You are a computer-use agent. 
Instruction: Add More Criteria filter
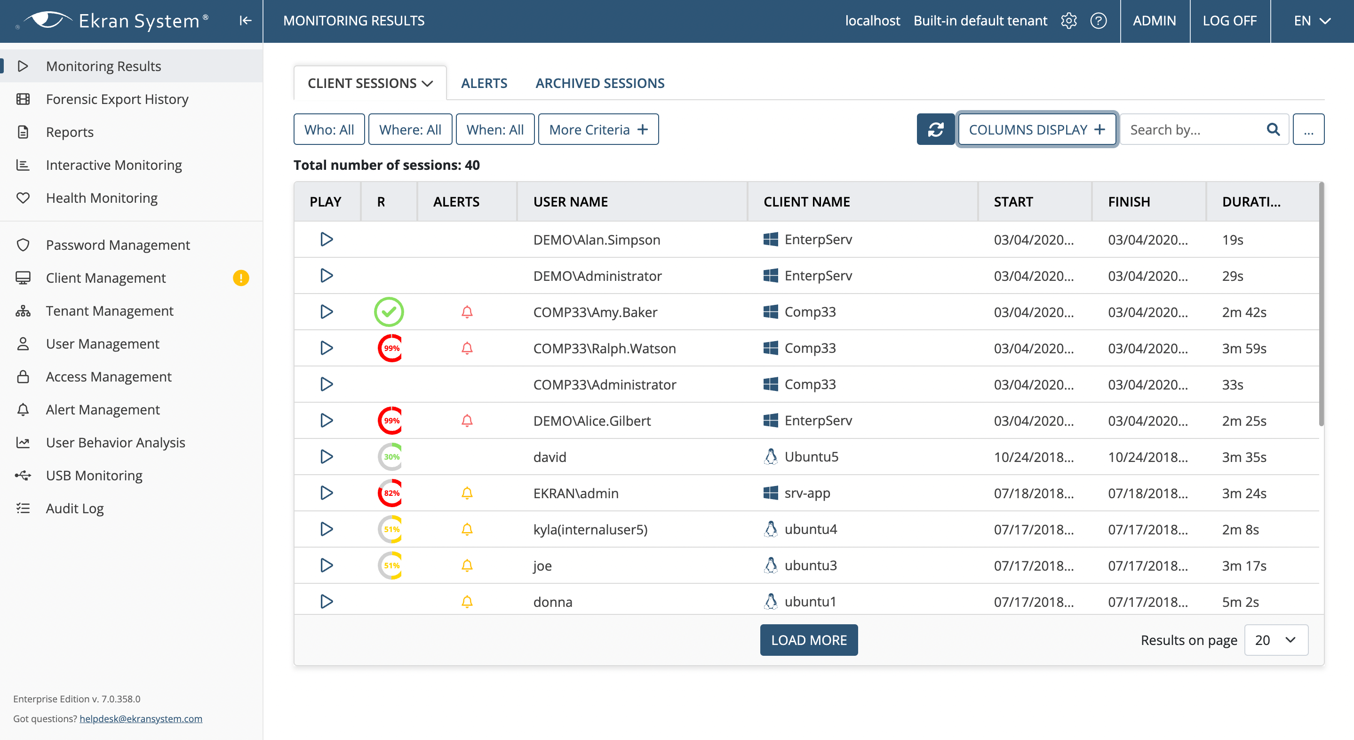pyautogui.click(x=598, y=129)
